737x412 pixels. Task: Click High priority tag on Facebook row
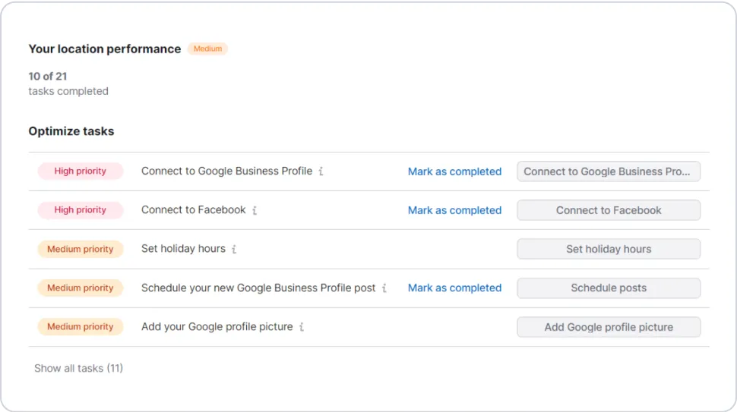[81, 210]
